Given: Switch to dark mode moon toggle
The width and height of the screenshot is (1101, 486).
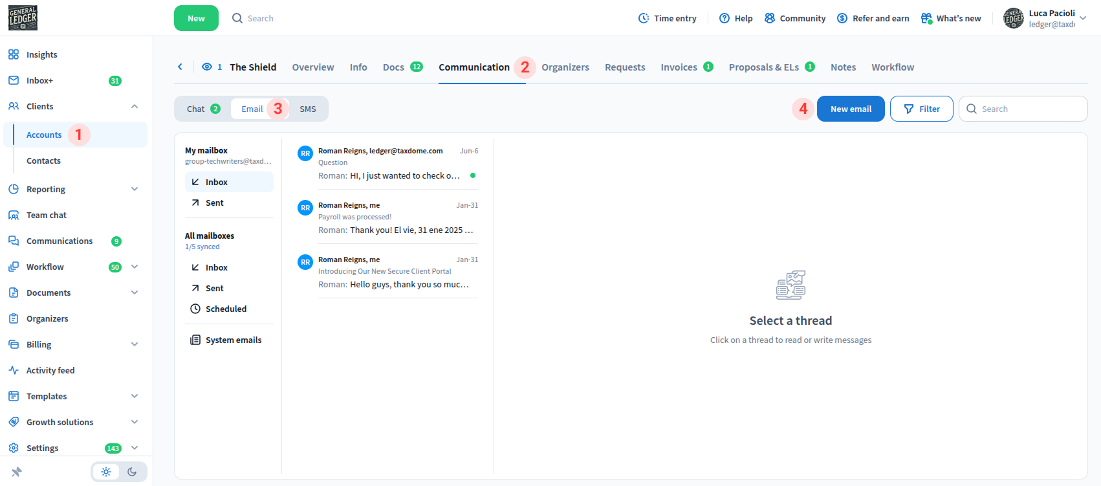Looking at the screenshot, I should tap(132, 472).
